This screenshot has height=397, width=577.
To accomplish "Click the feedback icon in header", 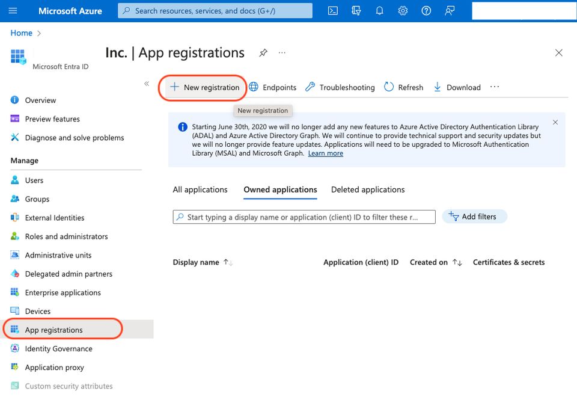I will pyautogui.click(x=450, y=11).
